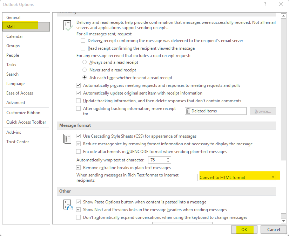
Task: Open the People options category
Action: (26, 55)
